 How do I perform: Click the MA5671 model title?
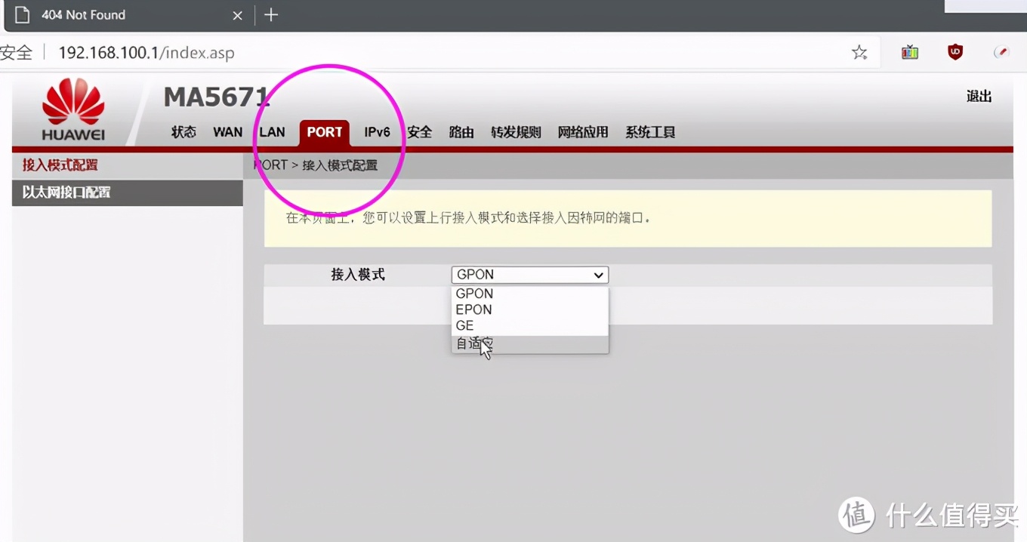pos(216,97)
